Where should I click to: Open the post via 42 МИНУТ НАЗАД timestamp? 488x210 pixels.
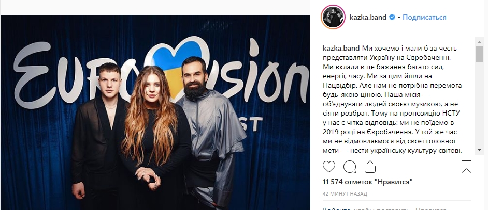pos(345,194)
